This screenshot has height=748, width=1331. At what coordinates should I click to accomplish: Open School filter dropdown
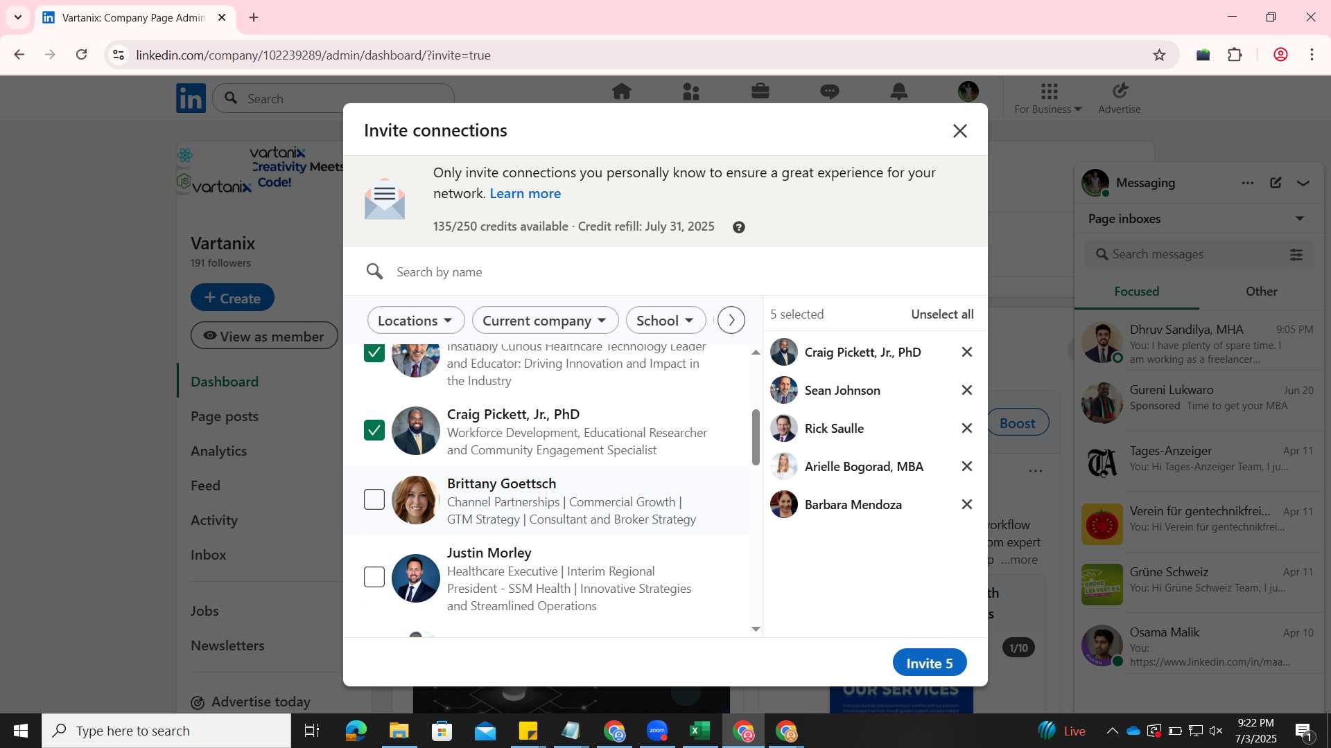point(665,320)
